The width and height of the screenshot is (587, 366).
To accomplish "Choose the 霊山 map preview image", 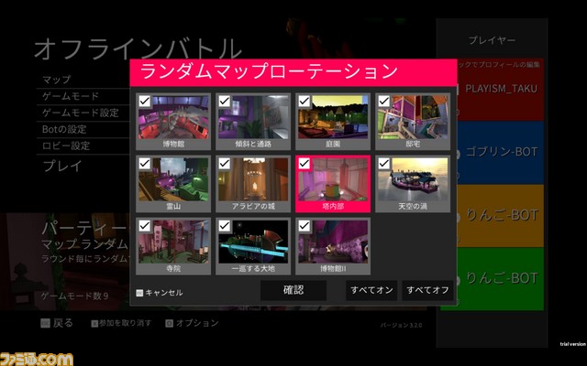I will (173, 179).
